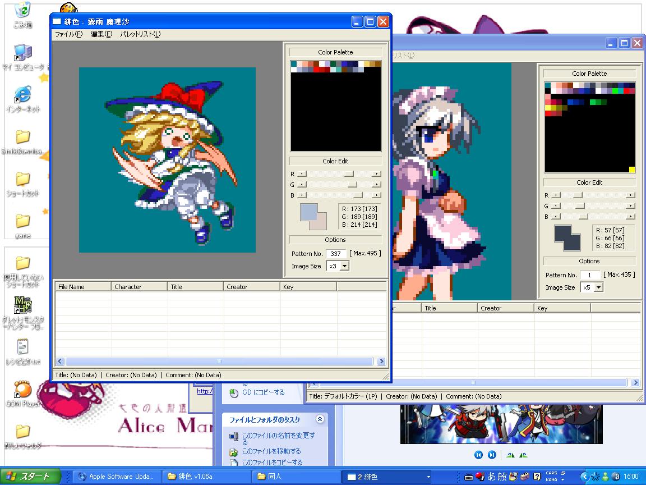Screen dimensions: 646x485
Task: Click the Pattern No. field showing 1
Action: tap(590, 275)
